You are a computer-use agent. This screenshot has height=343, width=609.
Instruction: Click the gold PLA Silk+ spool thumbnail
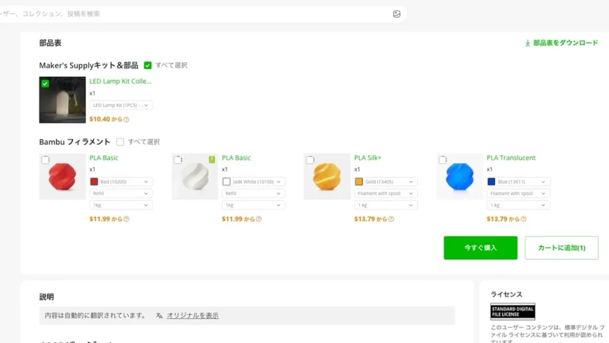click(x=327, y=176)
